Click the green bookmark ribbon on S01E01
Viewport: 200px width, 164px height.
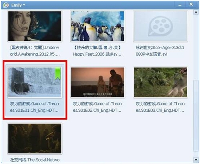click(x=58, y=73)
